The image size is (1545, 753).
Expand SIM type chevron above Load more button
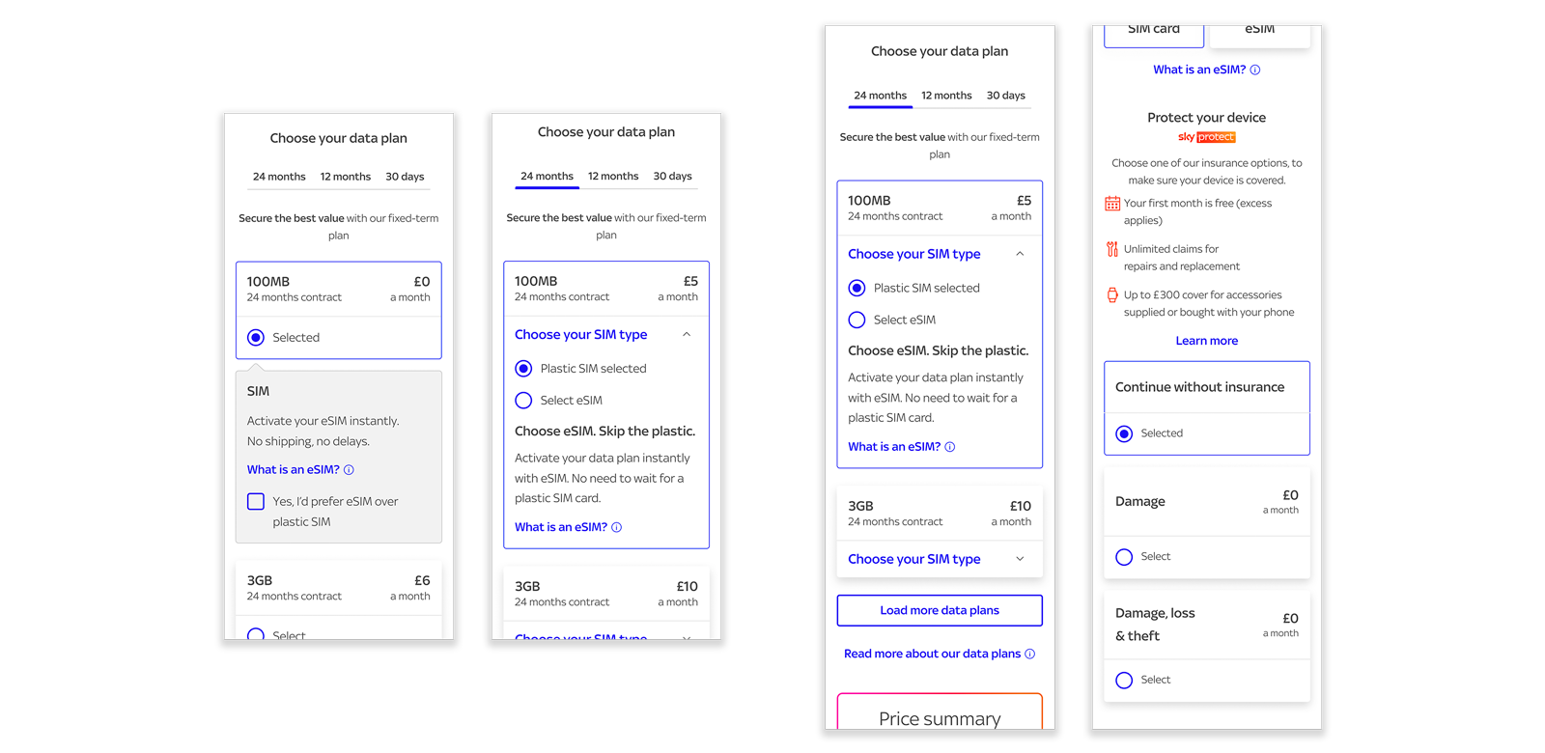[x=1020, y=559]
